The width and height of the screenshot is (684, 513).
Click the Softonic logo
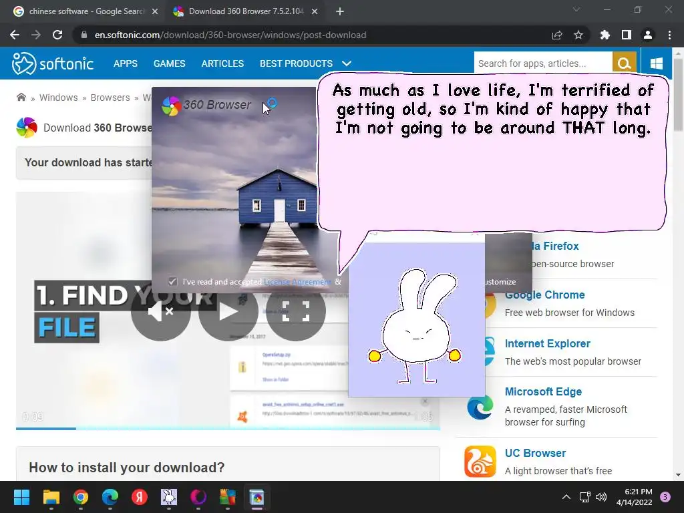(x=52, y=63)
